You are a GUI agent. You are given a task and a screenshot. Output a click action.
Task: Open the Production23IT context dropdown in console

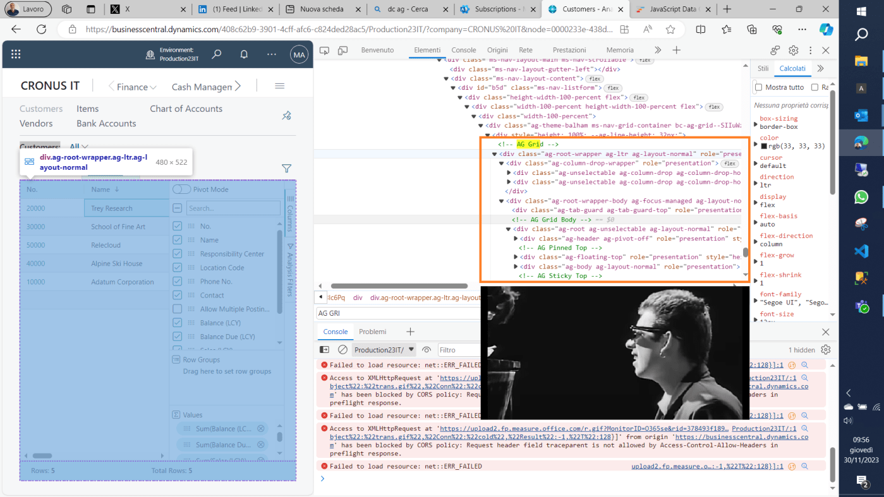click(x=384, y=350)
